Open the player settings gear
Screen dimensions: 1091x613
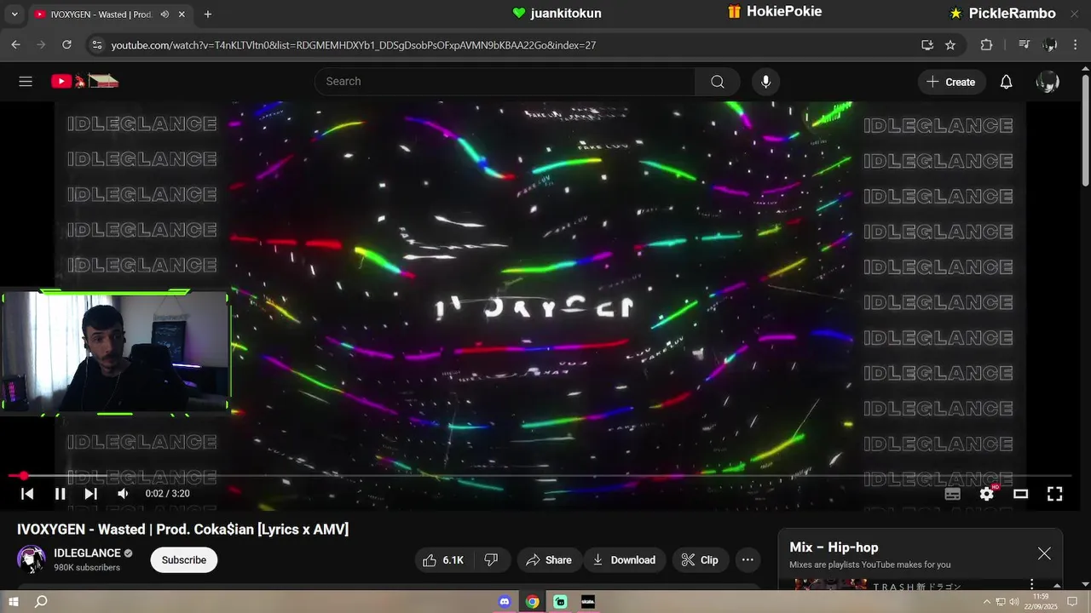(987, 494)
